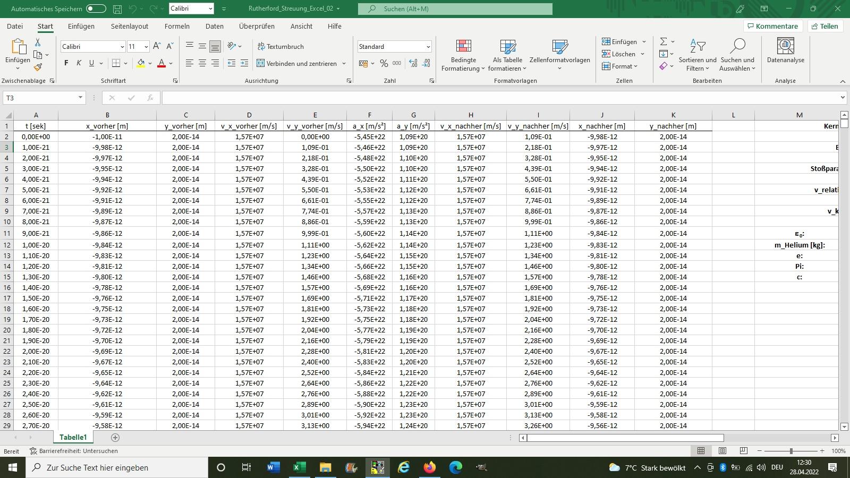The image size is (850, 478).
Task: Click the zoom slider handle
Action: (x=791, y=451)
